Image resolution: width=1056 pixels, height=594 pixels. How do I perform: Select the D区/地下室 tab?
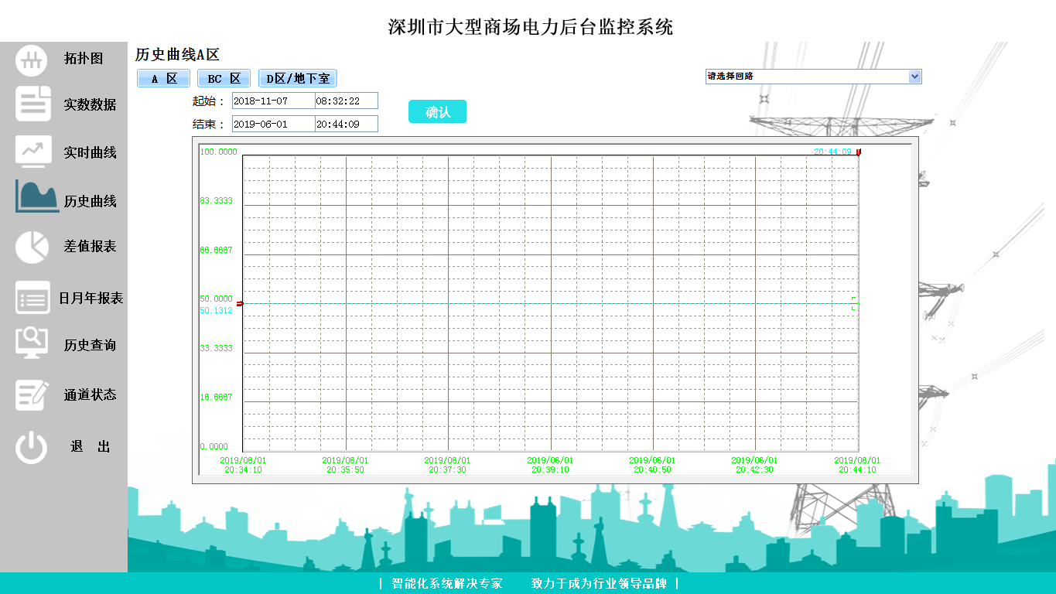point(298,79)
